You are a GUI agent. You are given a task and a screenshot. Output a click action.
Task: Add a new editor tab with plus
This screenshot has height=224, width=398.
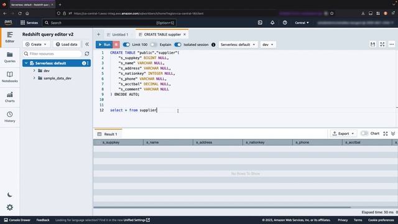pos(98,35)
